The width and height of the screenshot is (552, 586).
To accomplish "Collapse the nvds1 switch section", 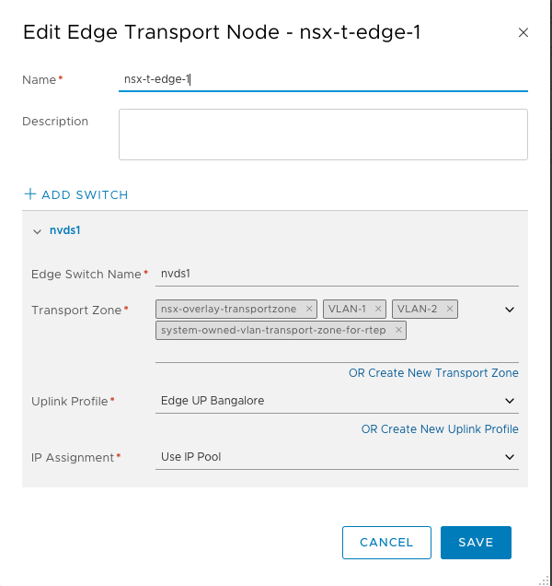I will [37, 231].
